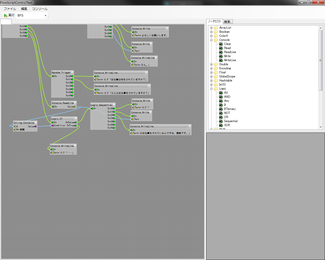Viewport: 325px width, 260px height.
Task: Select the Clear node icon under Console
Action: 221,44
